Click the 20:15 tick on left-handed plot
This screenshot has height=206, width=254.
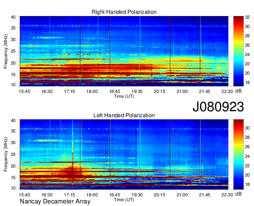pyautogui.click(x=159, y=195)
